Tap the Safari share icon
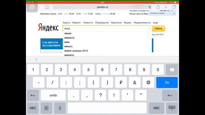The width and height of the screenshot is (205, 115). pyautogui.click(x=158, y=7)
